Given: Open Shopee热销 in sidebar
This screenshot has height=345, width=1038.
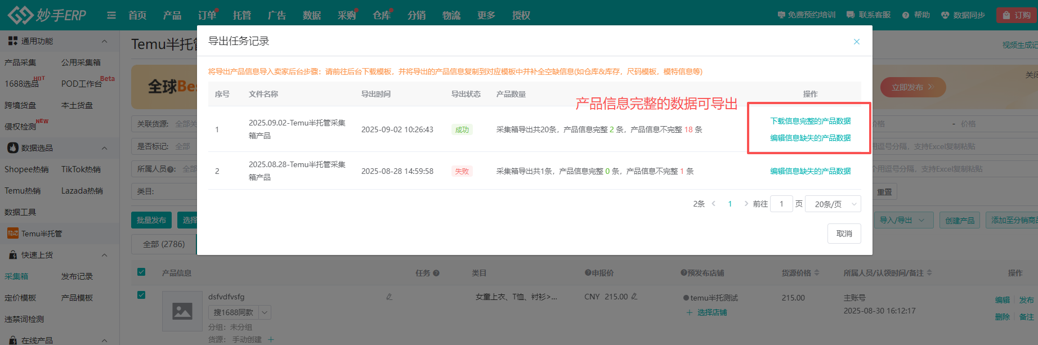Looking at the screenshot, I should 26,169.
